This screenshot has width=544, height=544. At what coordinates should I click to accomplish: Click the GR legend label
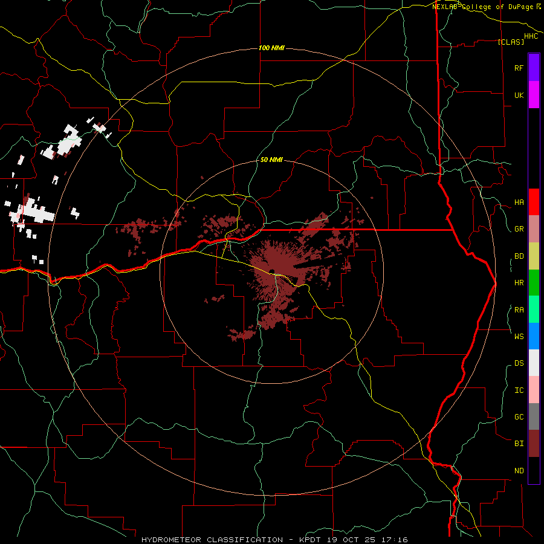point(519,229)
